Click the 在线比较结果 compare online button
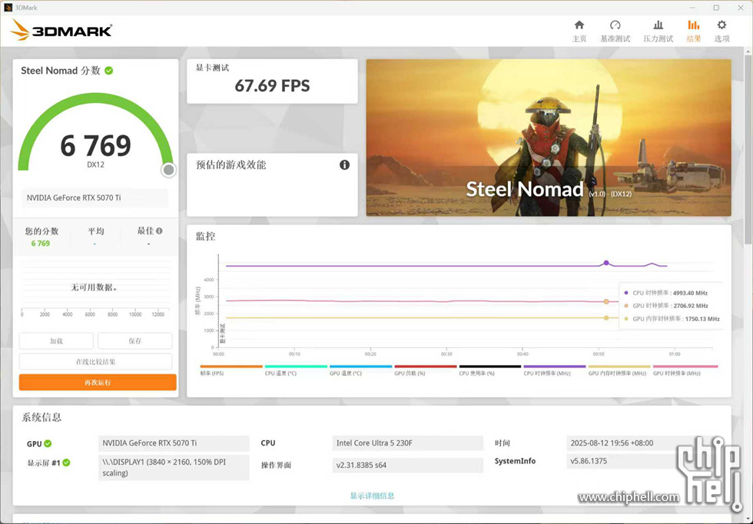Viewport: 753px width, 524px height. pos(95,362)
